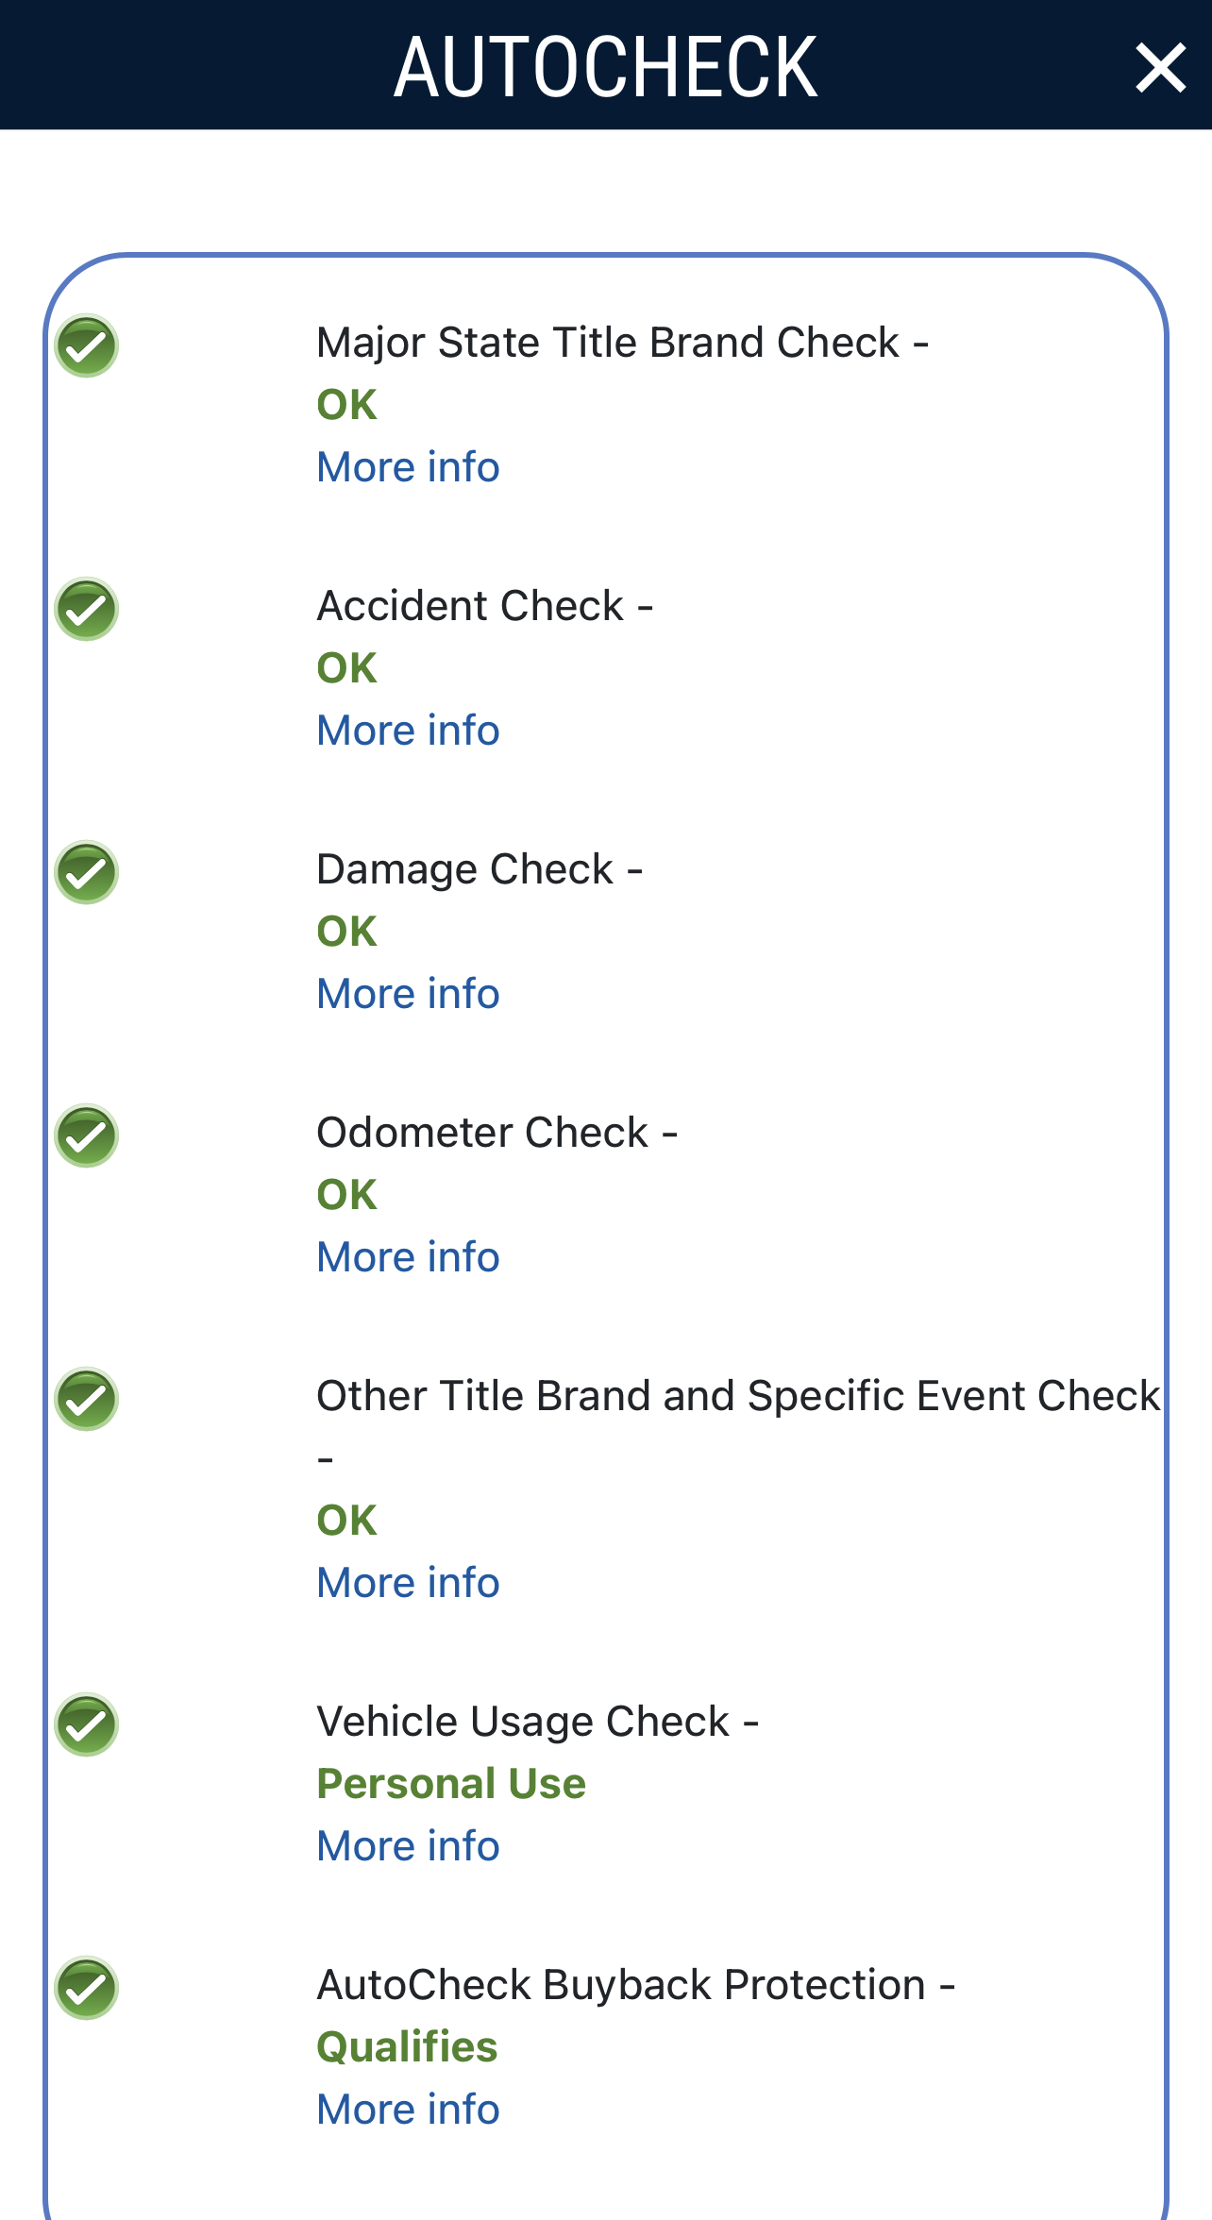
Task: Open More info under Vehicle Usage Check
Action: [x=408, y=1846]
